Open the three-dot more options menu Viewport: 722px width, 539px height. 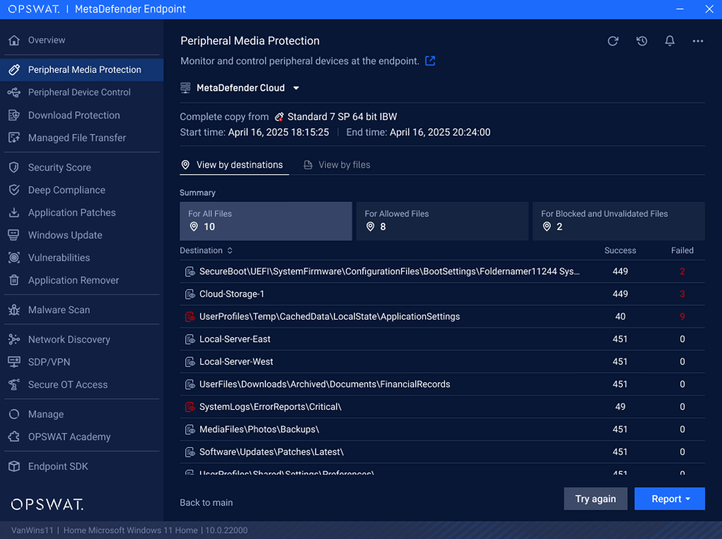point(698,41)
